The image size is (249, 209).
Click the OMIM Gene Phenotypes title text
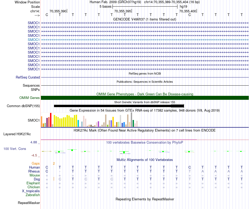tap(145, 94)
